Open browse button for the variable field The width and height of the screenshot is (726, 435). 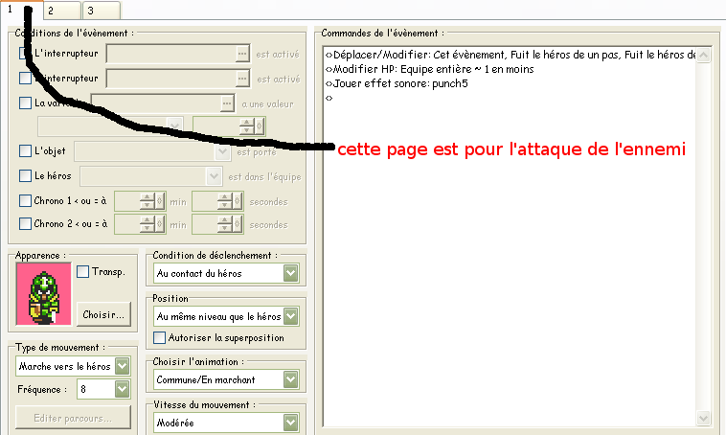(x=227, y=103)
